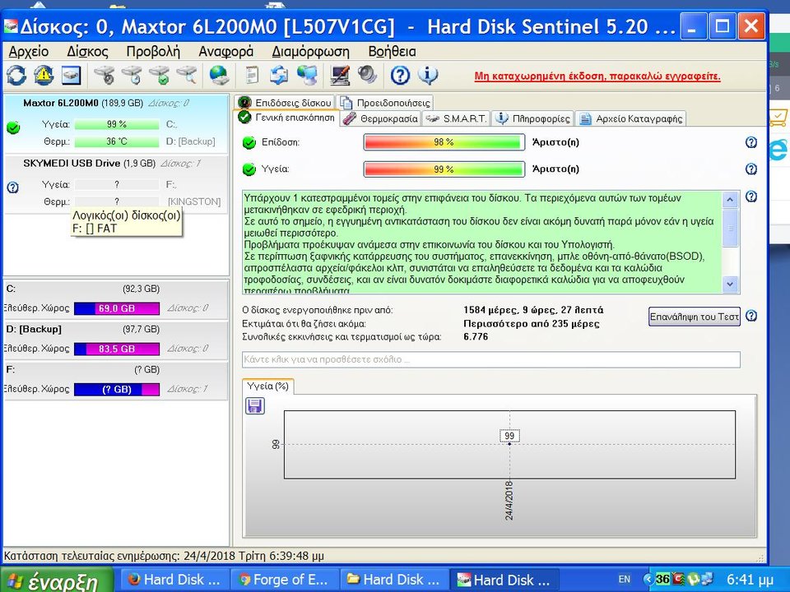Screen dimensions: 790x592
Task: Open the Βοήθεια menu
Action: tap(392, 51)
